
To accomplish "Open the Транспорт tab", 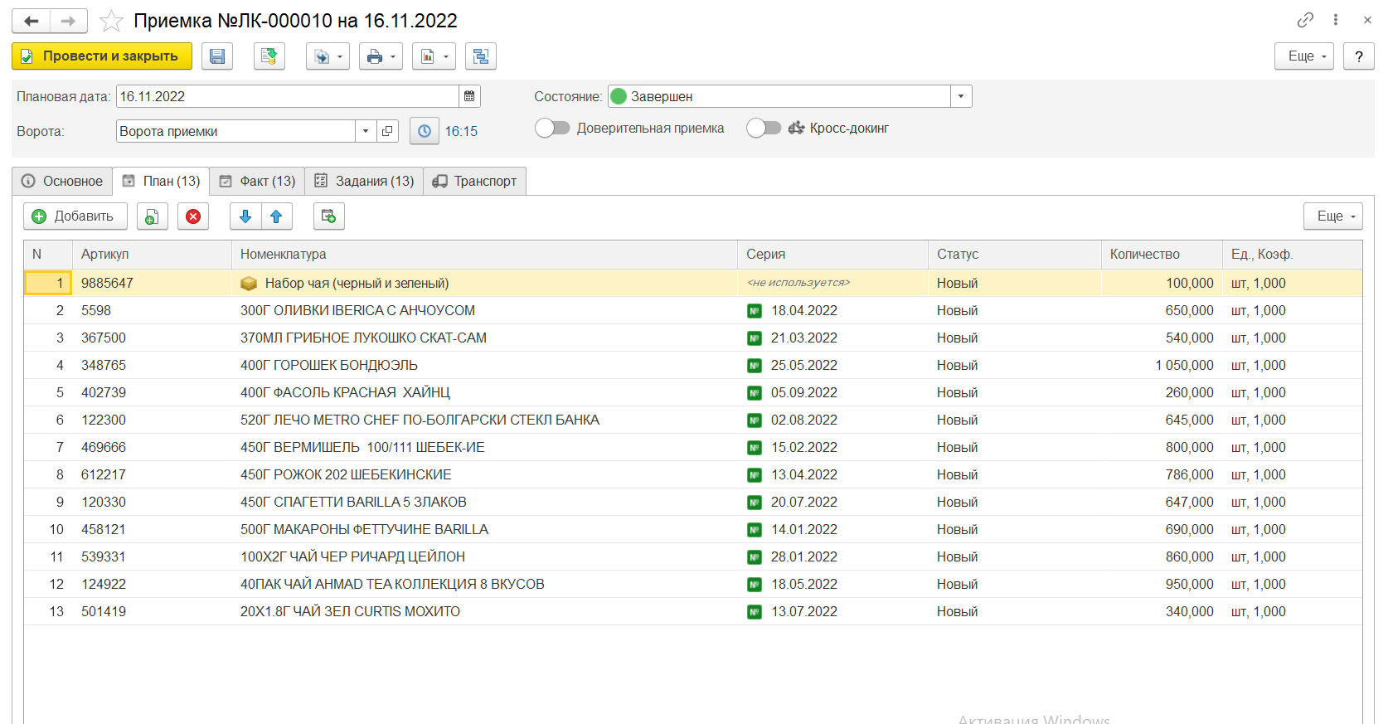I will pos(475,181).
